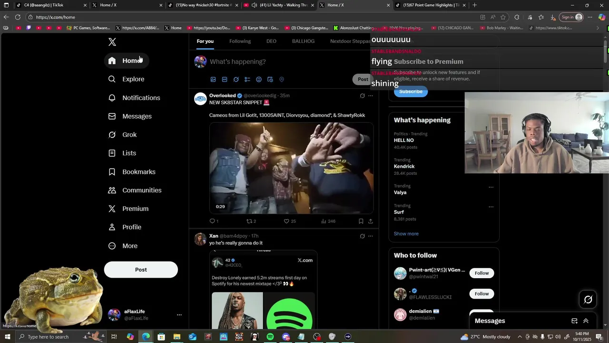Open Bookmarks from the sidebar
This screenshot has width=609, height=343.
[132, 171]
